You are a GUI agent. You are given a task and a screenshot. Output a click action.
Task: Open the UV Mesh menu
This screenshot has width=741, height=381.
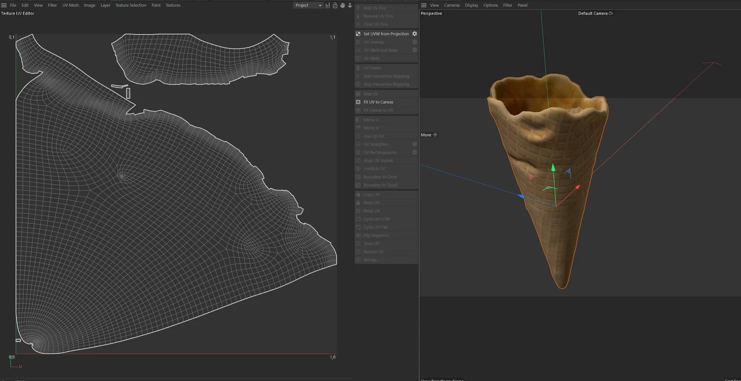point(70,5)
